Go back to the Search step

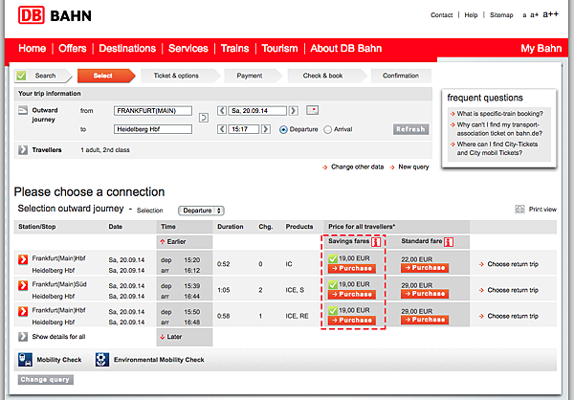[x=43, y=76]
